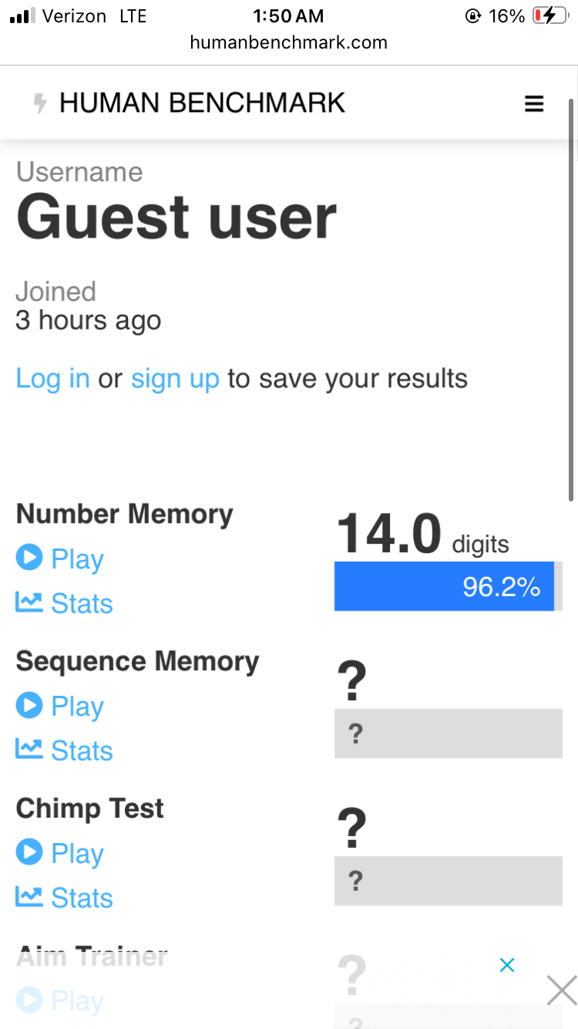Tap the humanbenchmark.com address bar

[289, 42]
